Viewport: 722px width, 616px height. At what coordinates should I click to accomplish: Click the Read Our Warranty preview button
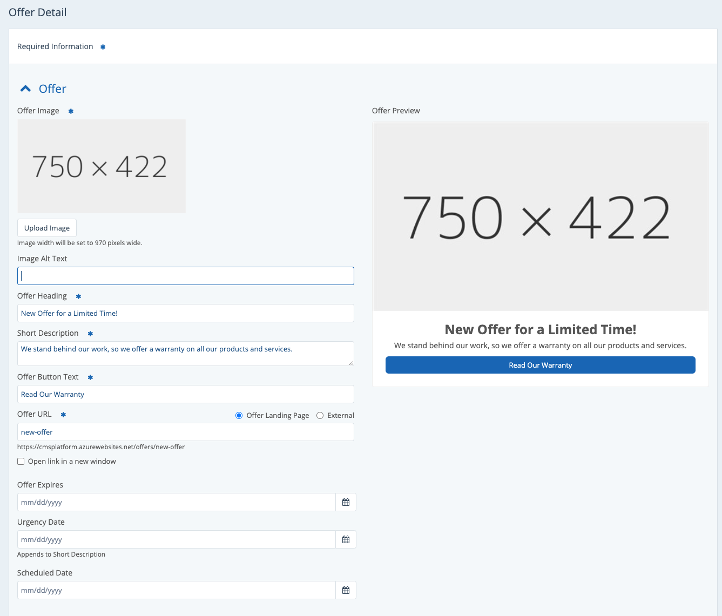pos(540,365)
